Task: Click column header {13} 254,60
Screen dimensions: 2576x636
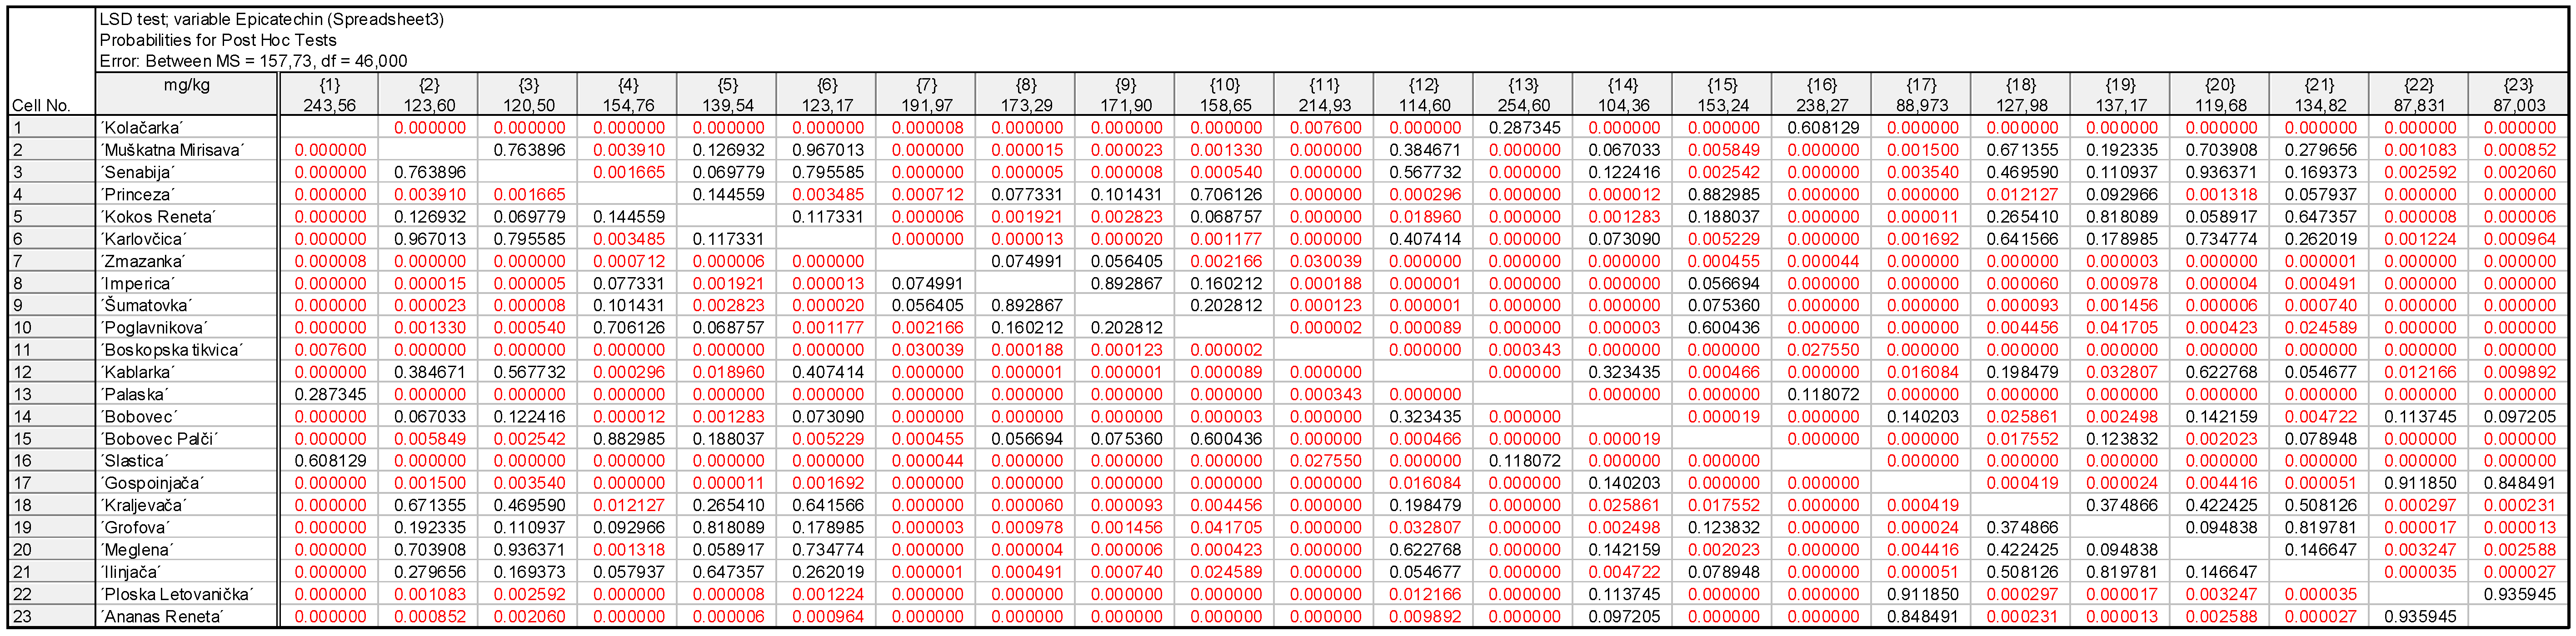Action: 1523,95
